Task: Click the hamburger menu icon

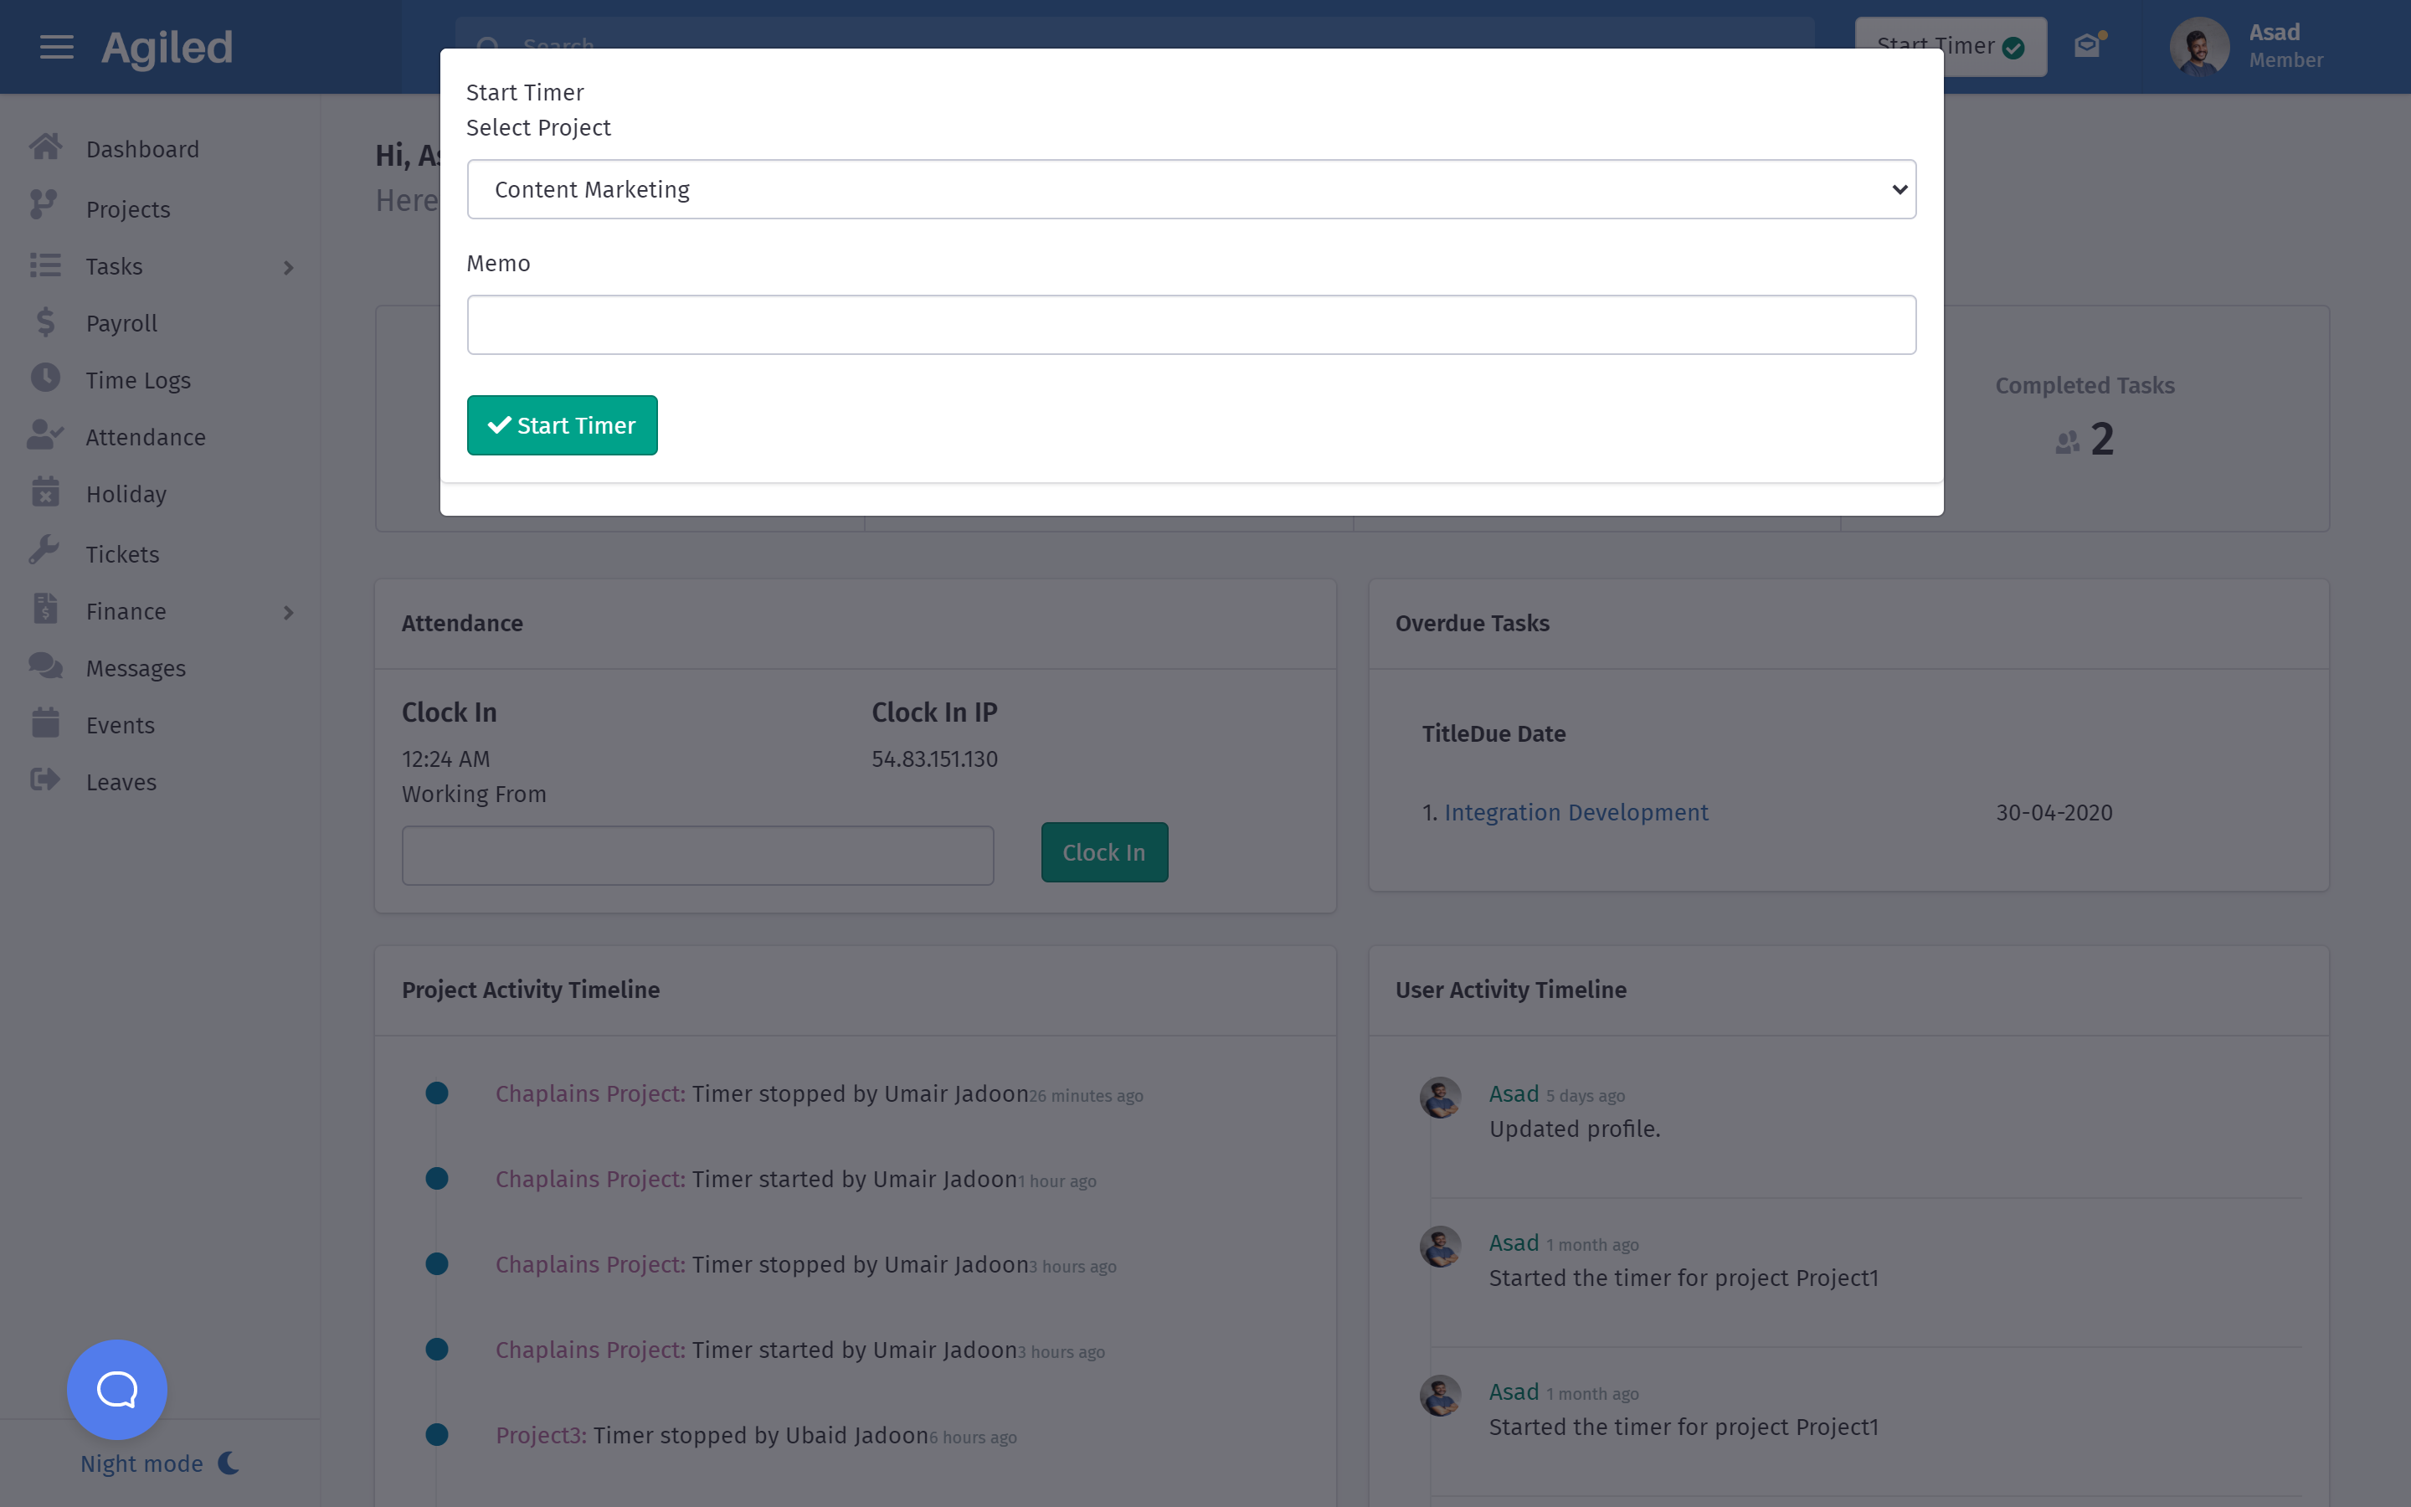Action: pyautogui.click(x=56, y=47)
